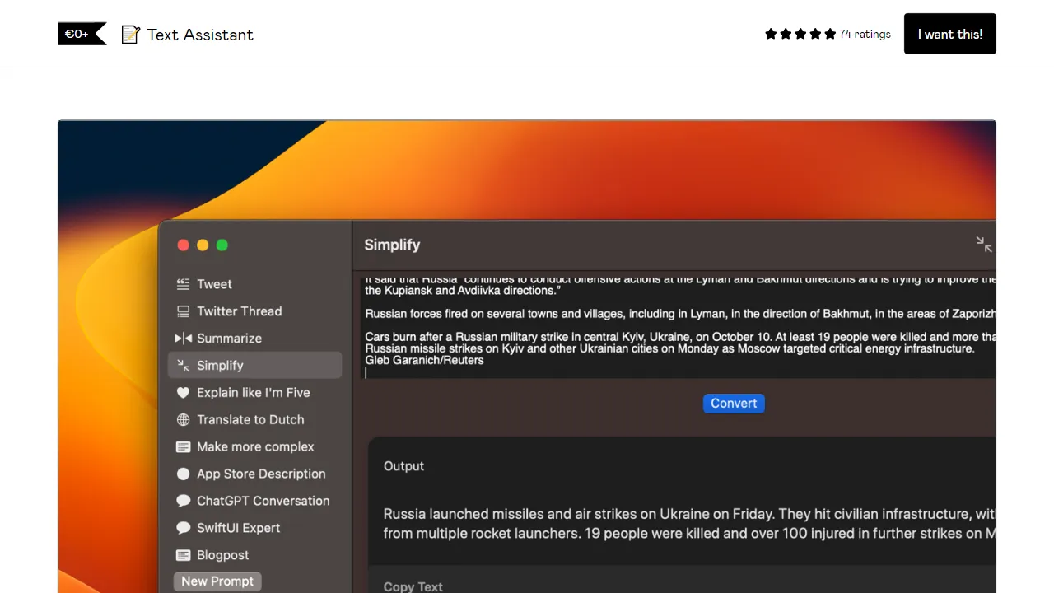The width and height of the screenshot is (1054, 593).
Task: Click the Simplify panel title
Action: [x=392, y=245]
